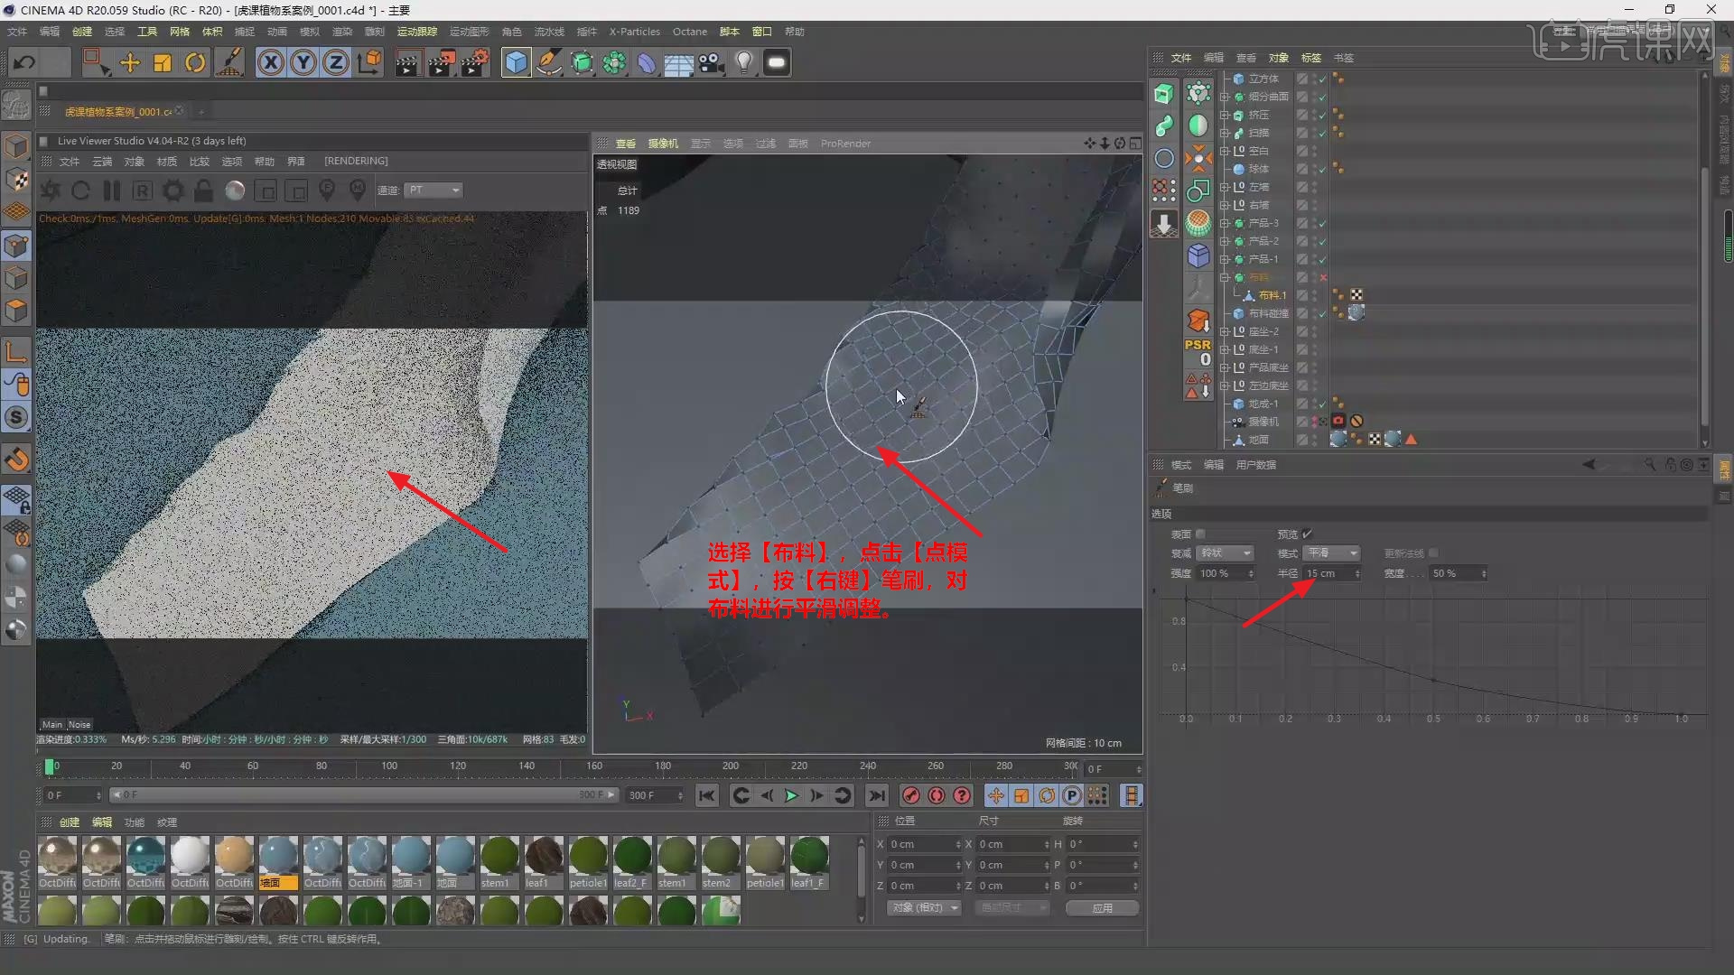This screenshot has width=1734, height=975.
Task: Click the cube primitive icon in toolbar
Action: click(x=516, y=62)
